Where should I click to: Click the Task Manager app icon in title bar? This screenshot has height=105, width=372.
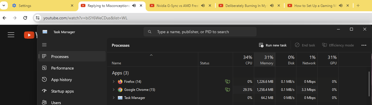click(x=45, y=32)
